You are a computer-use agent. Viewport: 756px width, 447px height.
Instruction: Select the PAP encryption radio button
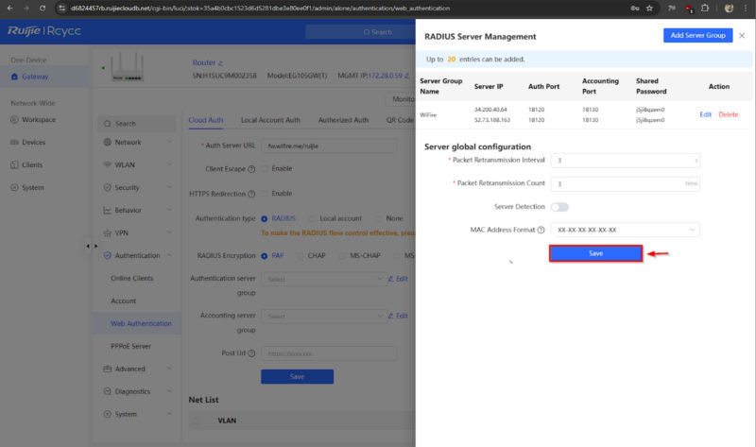[264, 255]
